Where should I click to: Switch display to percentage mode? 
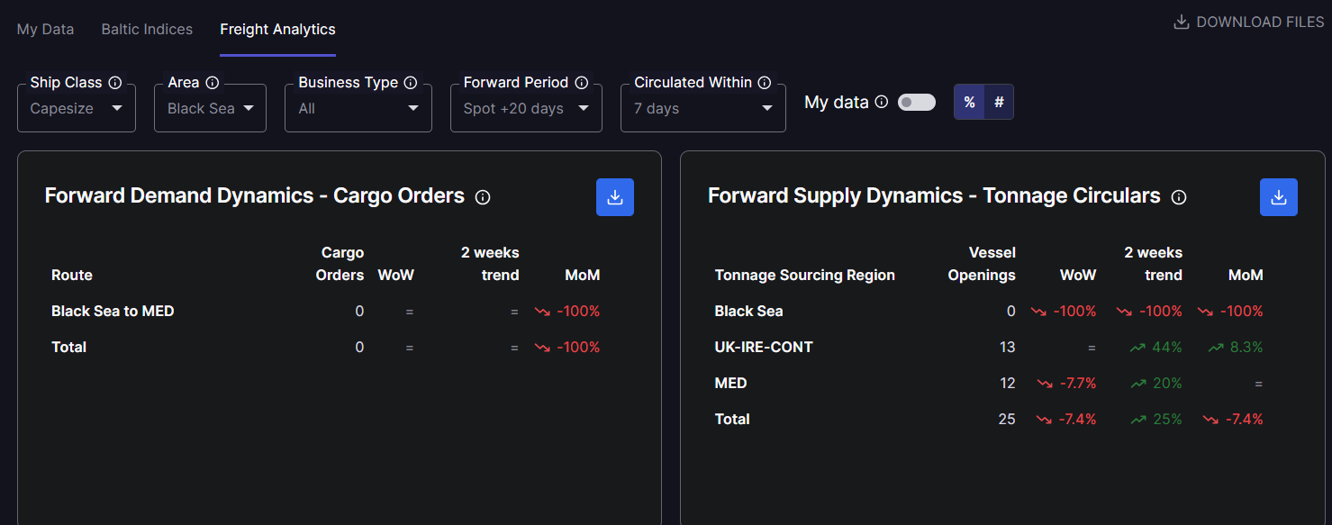[969, 103]
